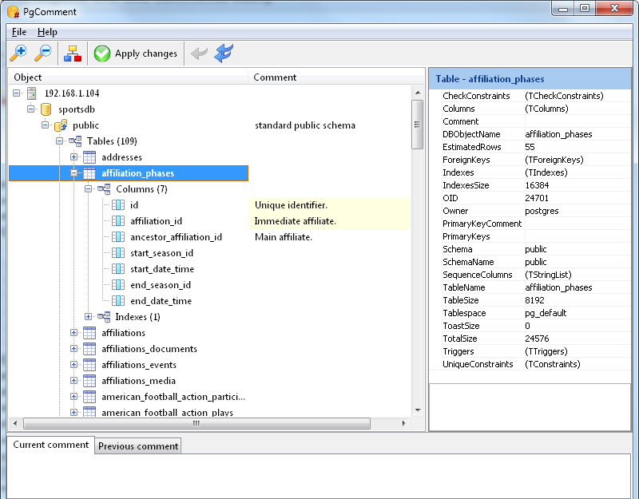Open the Help menu

pos(47,32)
